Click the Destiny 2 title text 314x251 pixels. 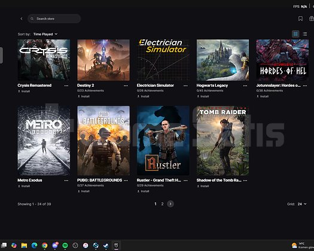coord(86,85)
